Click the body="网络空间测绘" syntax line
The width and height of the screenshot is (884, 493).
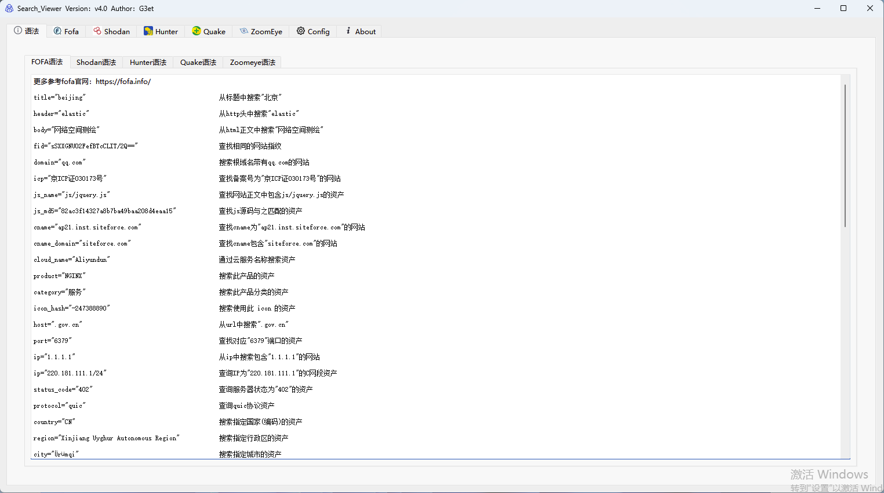pyautogui.click(x=66, y=130)
